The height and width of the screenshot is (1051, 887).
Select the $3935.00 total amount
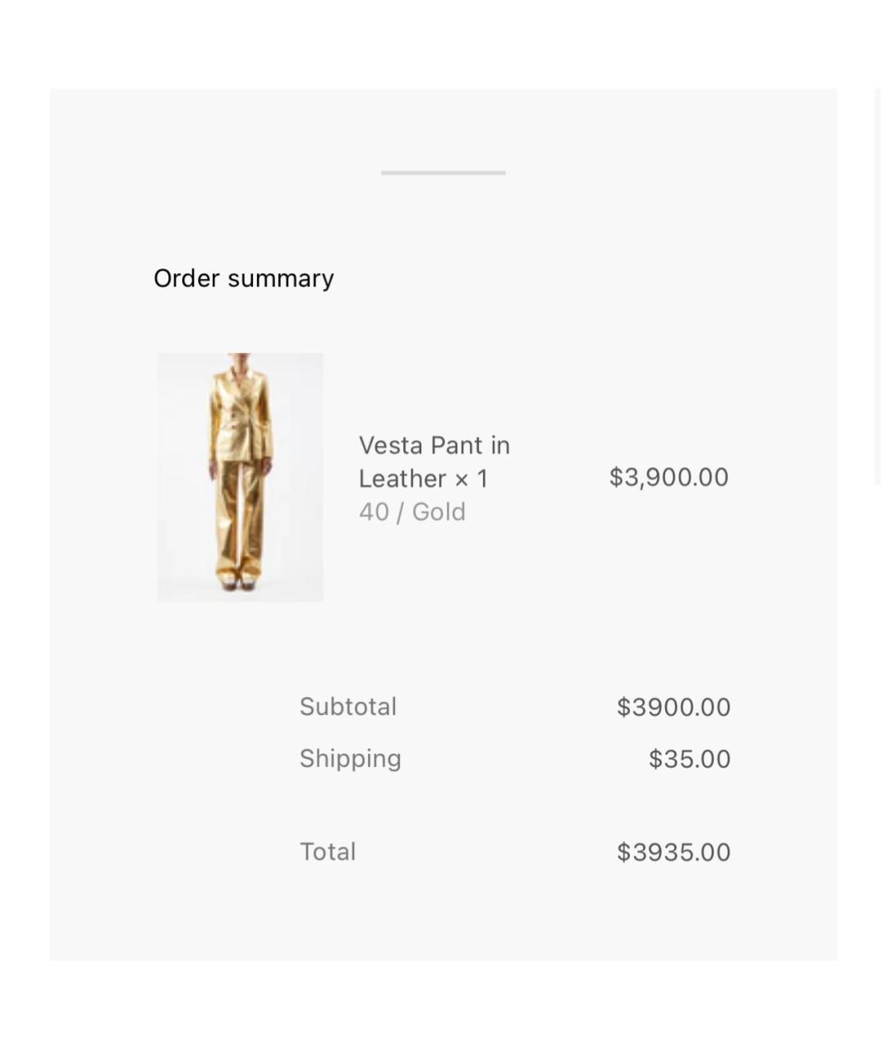[x=673, y=852]
